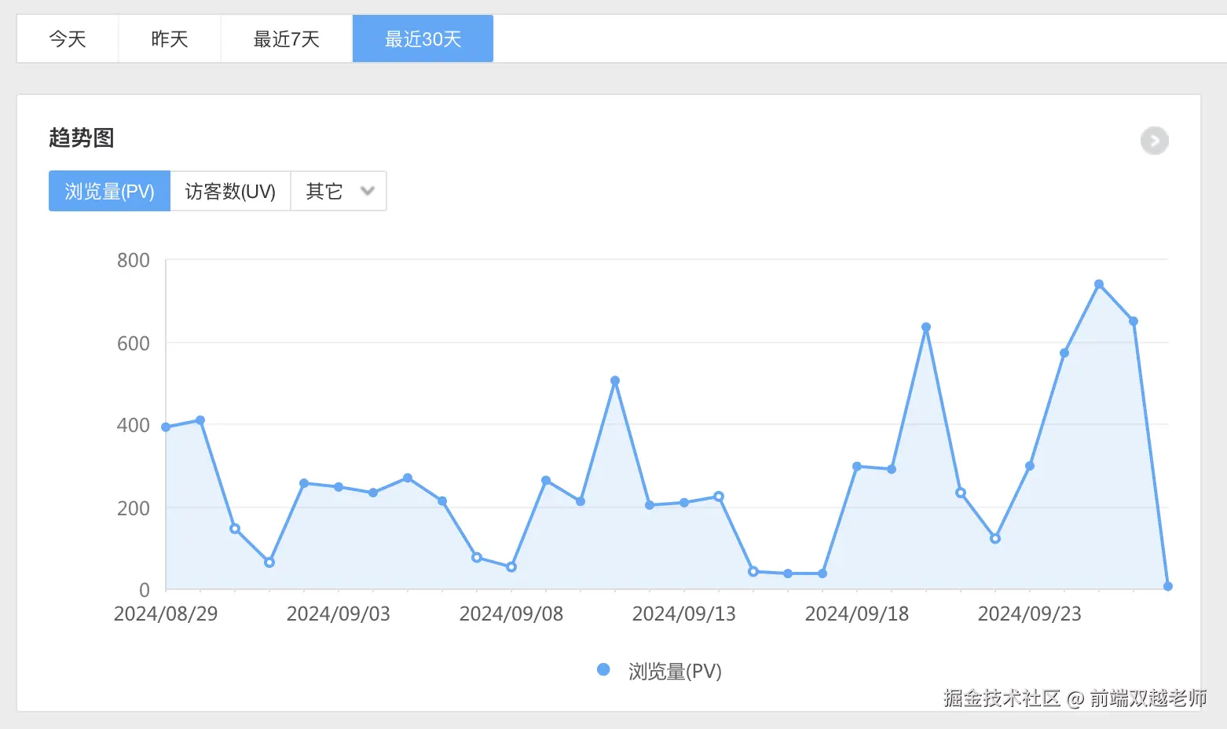This screenshot has height=729, width=1227.
Task: Click the 2024/09/13 axis label
Action: [683, 614]
